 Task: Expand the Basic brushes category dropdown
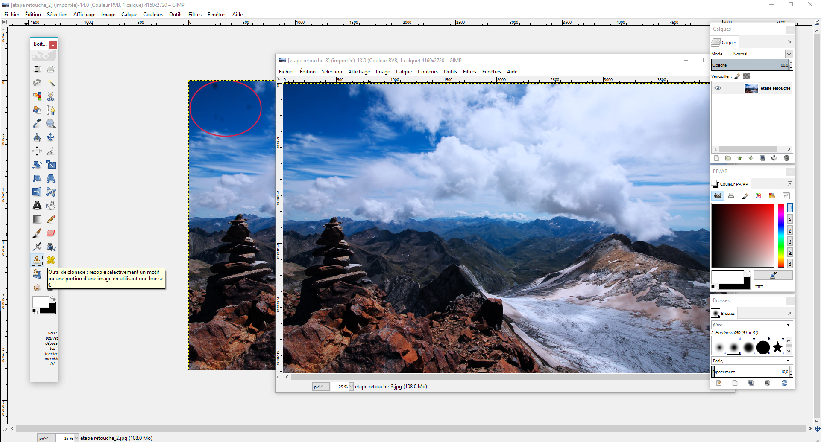pyautogui.click(x=787, y=361)
